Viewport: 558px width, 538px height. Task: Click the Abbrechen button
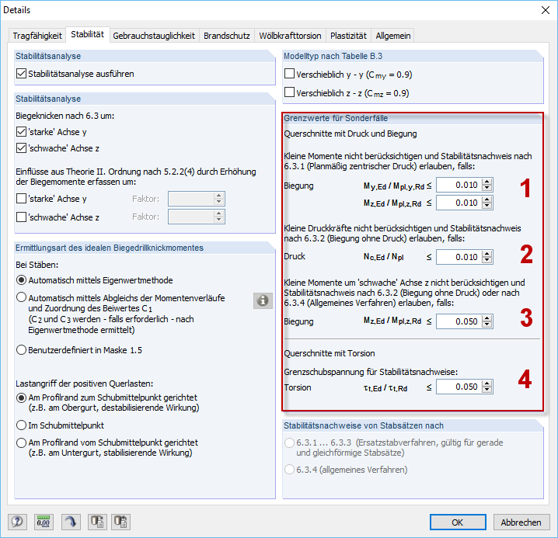(521, 522)
